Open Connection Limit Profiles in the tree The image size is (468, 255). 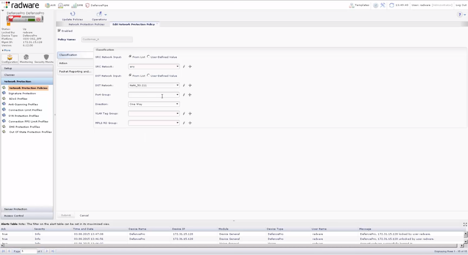pos(25,110)
